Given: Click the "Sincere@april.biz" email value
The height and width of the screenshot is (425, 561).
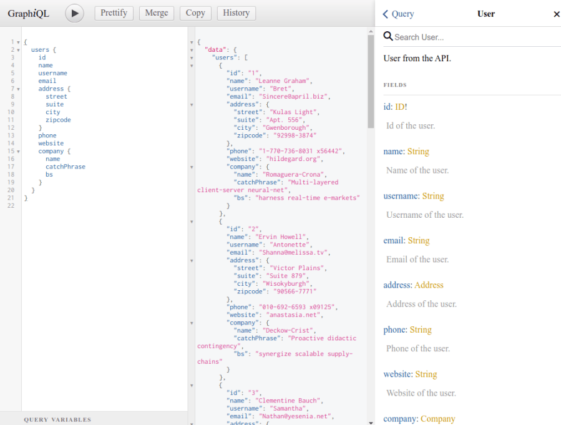Looking at the screenshot, I should [x=293, y=97].
